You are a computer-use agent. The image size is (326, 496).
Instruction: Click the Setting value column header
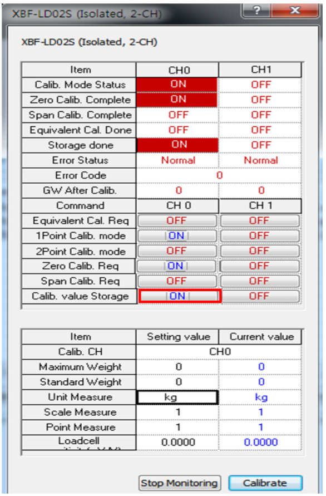click(177, 337)
